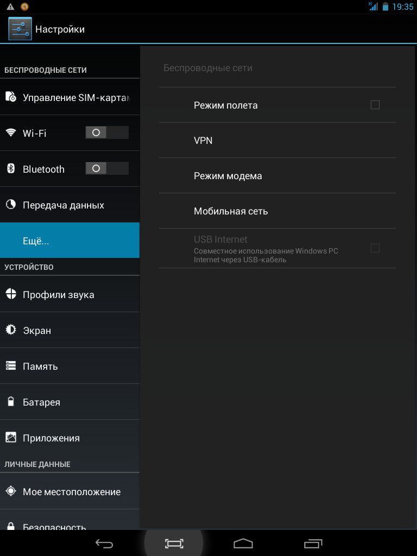Tap the Bluetooth icon
This screenshot has width=417, height=556.
(11, 169)
